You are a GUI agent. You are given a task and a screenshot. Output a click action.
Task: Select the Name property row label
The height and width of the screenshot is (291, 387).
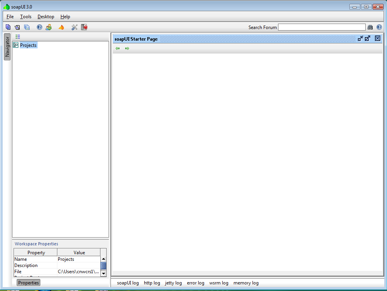(x=21, y=259)
